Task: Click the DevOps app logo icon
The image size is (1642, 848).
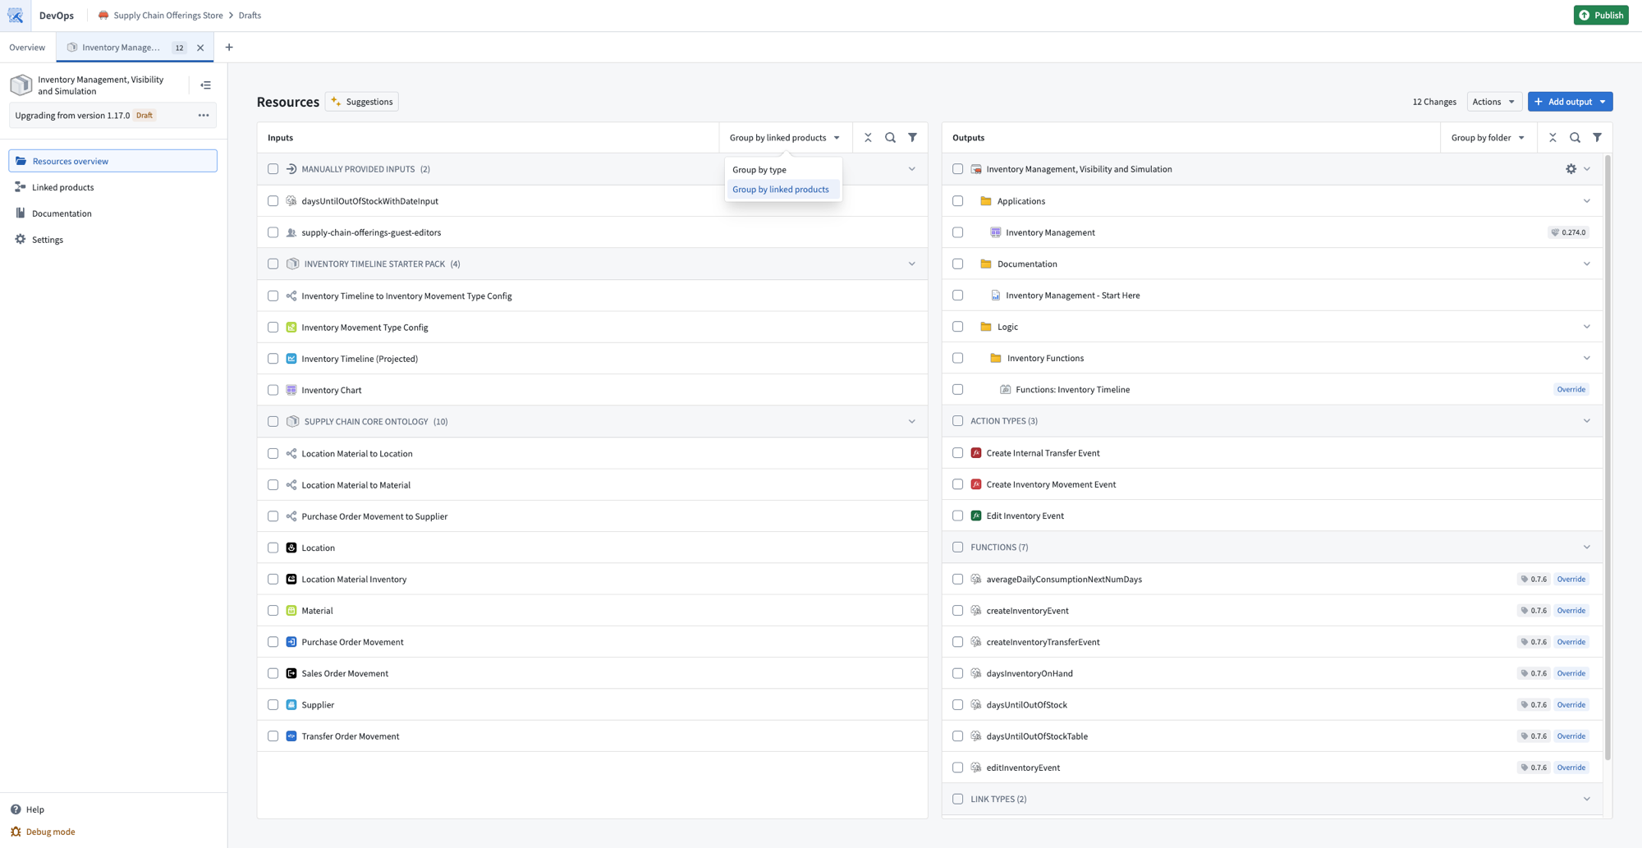Action: (16, 16)
